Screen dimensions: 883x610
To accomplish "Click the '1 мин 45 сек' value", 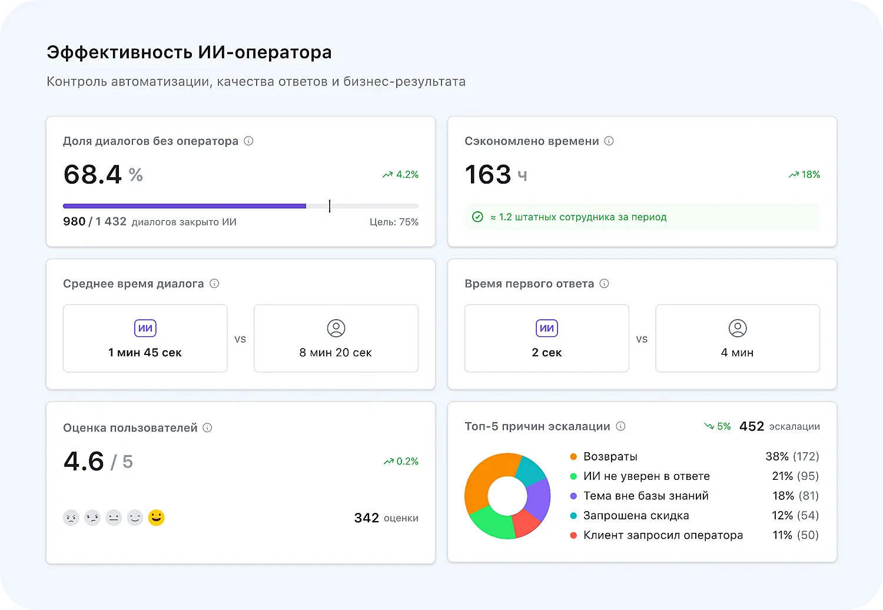I will pos(145,352).
